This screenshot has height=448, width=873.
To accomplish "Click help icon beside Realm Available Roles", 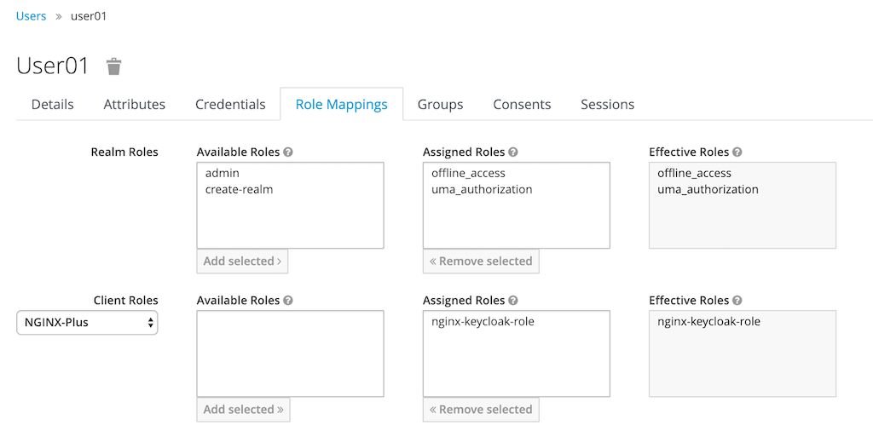I will [288, 152].
